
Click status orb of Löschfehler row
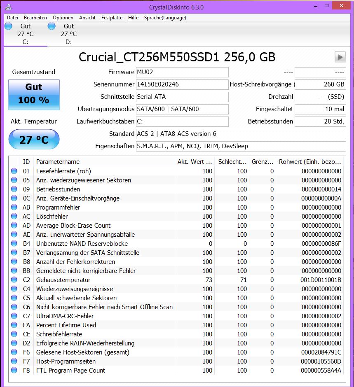[14, 216]
